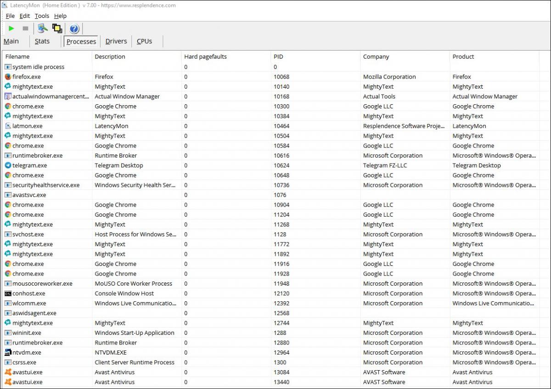The image size is (551, 389).
Task: Select the Processes tab
Action: tap(81, 41)
